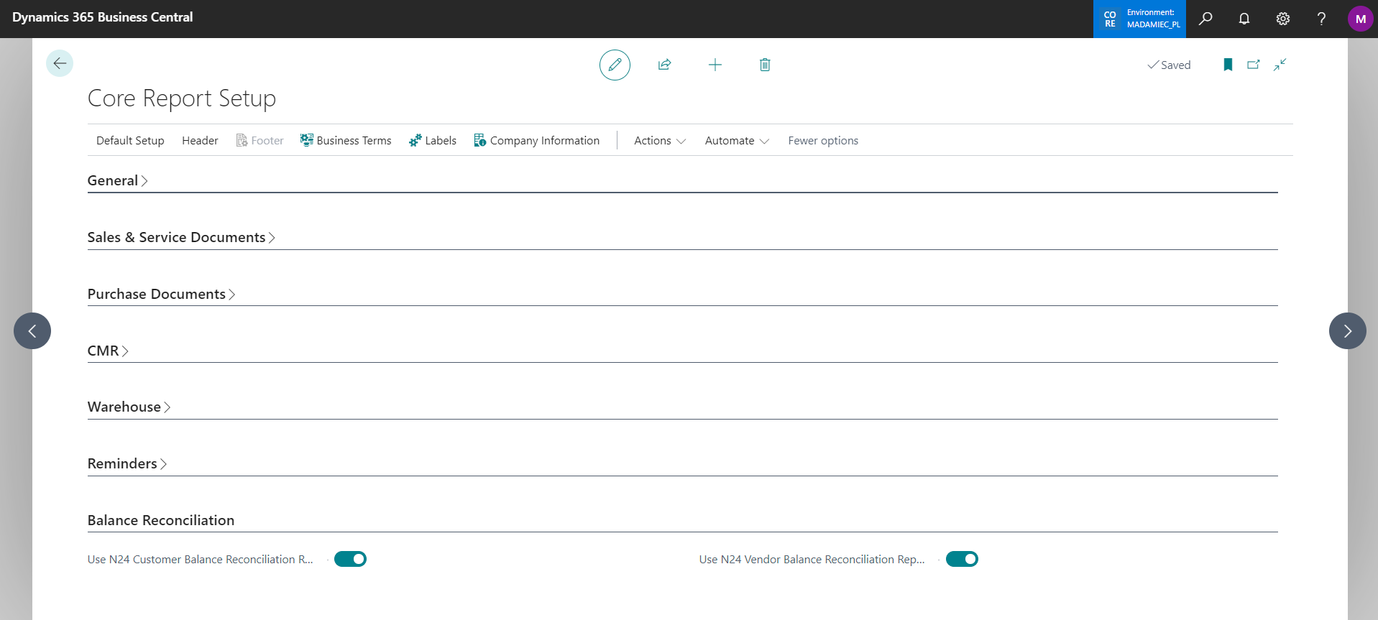Image resolution: width=1378 pixels, height=620 pixels.
Task: Go back using the back arrow button
Action: [60, 63]
